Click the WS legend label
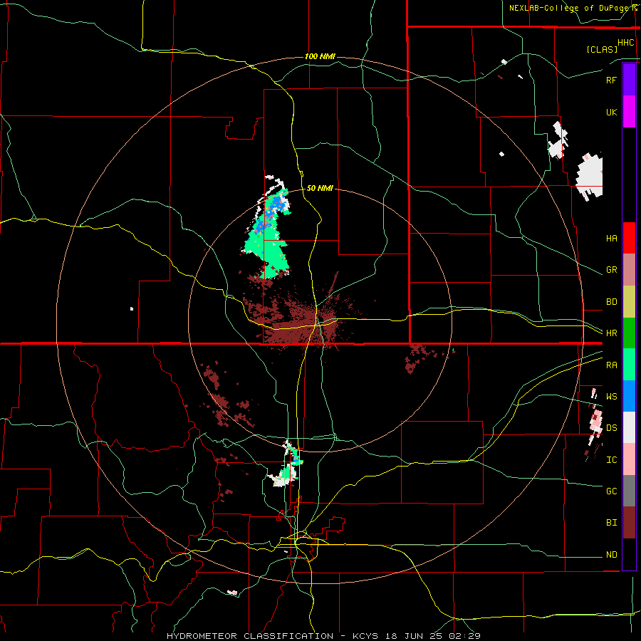641x641 pixels. tap(612, 397)
